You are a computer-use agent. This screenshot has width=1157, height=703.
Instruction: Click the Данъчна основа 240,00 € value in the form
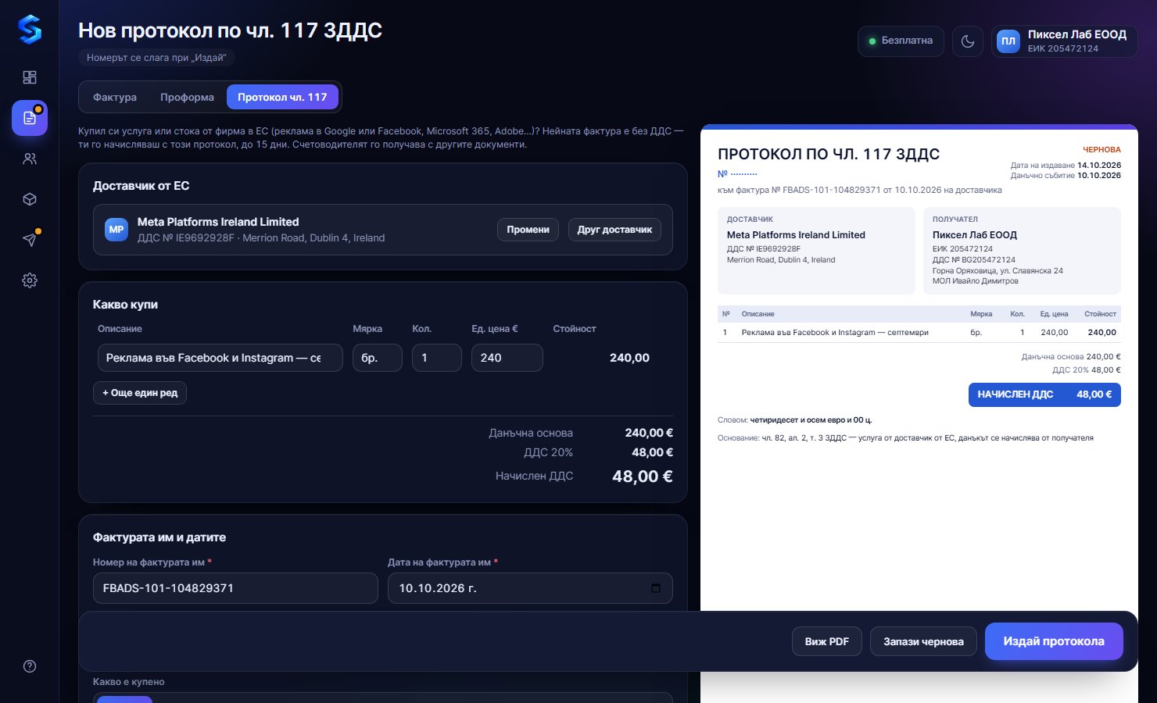pos(649,433)
